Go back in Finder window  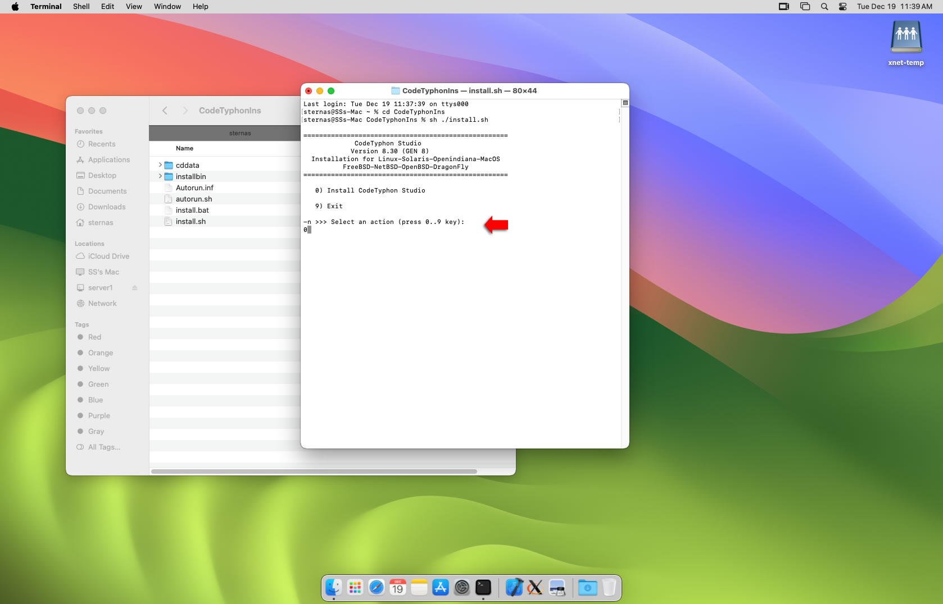pos(165,111)
